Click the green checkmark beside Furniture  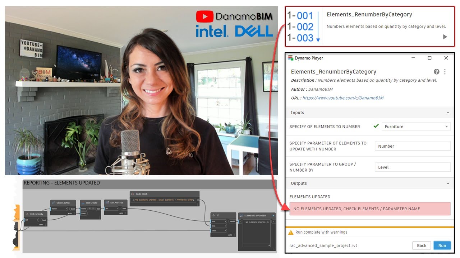click(376, 126)
